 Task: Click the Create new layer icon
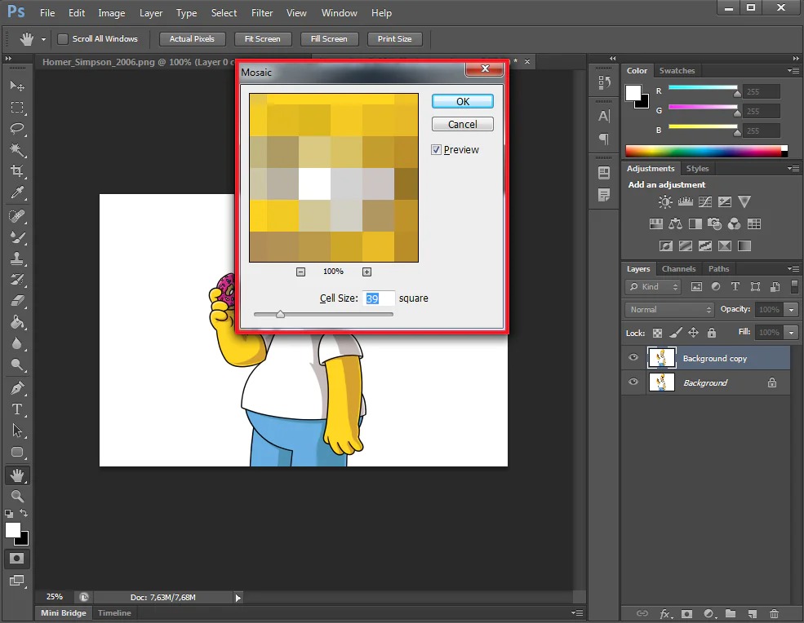pyautogui.click(x=753, y=613)
